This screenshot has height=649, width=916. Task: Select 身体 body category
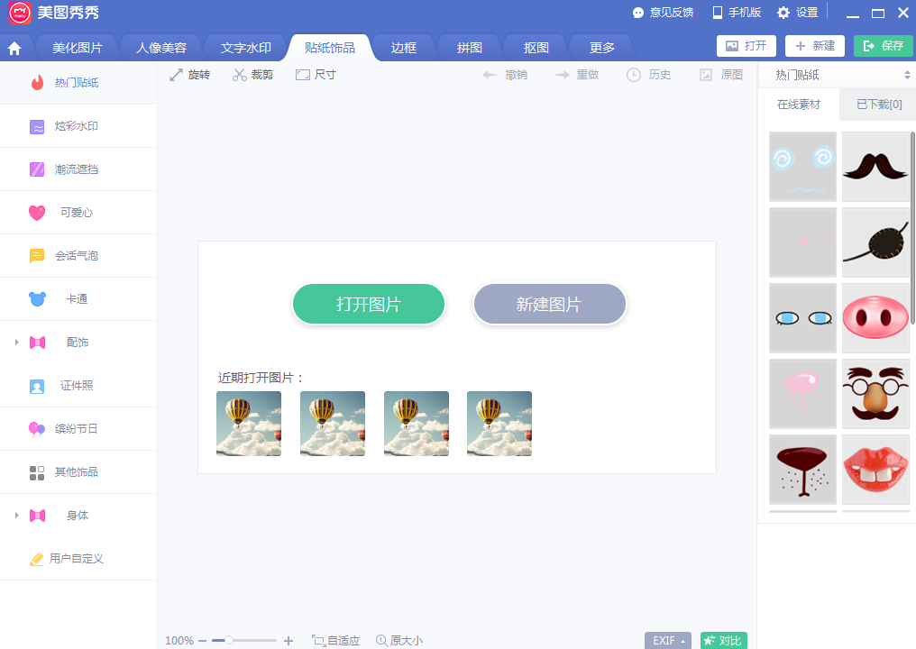click(78, 516)
